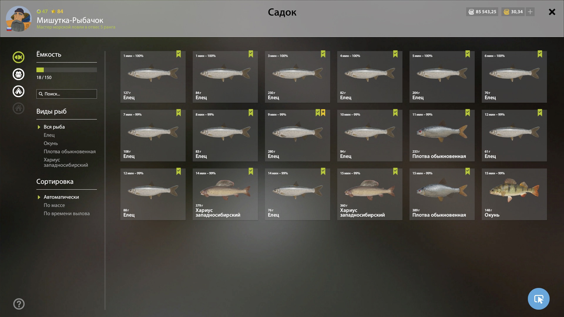Select the 'Вся рыба' fish filter
This screenshot has width=564, height=317.
click(54, 127)
